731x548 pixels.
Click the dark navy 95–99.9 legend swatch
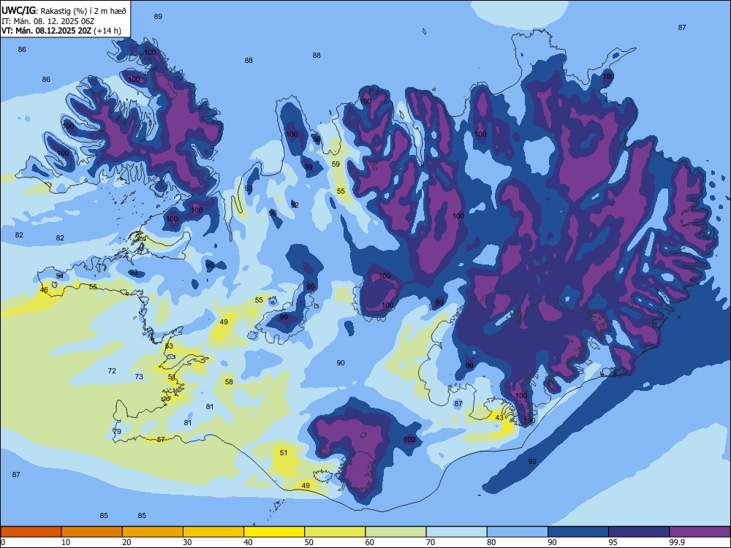pos(639,532)
